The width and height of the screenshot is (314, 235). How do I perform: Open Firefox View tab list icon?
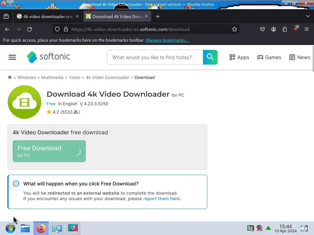(x=6, y=17)
